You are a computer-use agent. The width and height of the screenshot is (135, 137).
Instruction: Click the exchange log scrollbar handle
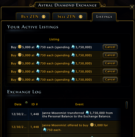point(127,105)
